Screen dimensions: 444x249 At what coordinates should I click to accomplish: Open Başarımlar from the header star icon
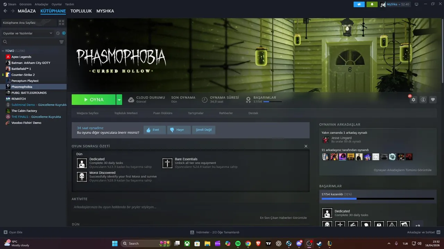click(x=248, y=100)
